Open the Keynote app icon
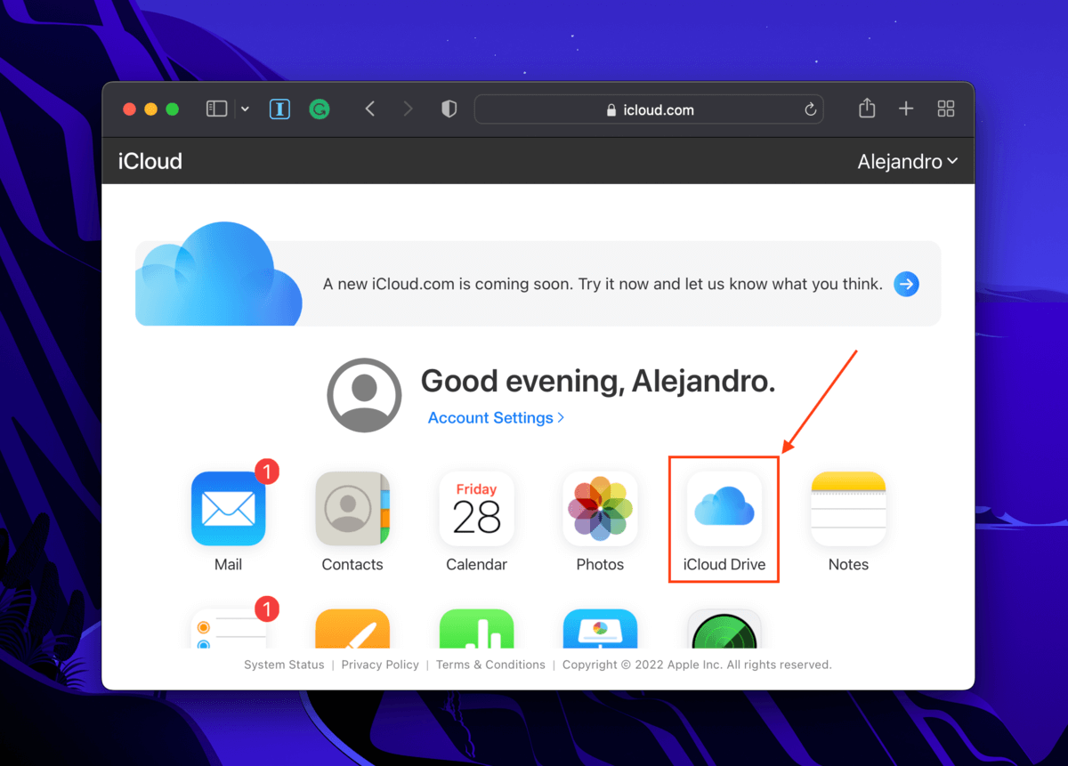The height and width of the screenshot is (766, 1068). click(x=600, y=628)
